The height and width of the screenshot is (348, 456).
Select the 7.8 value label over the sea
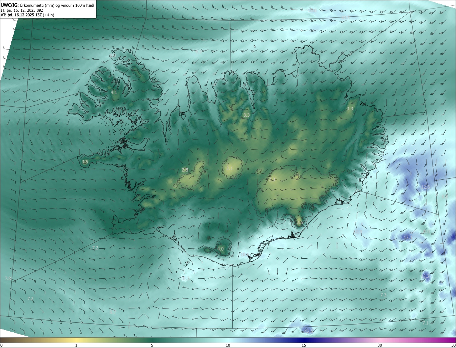8,278
